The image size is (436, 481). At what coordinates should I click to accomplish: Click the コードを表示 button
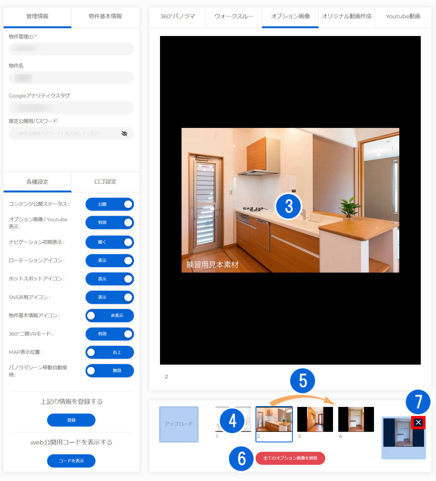[x=71, y=461]
